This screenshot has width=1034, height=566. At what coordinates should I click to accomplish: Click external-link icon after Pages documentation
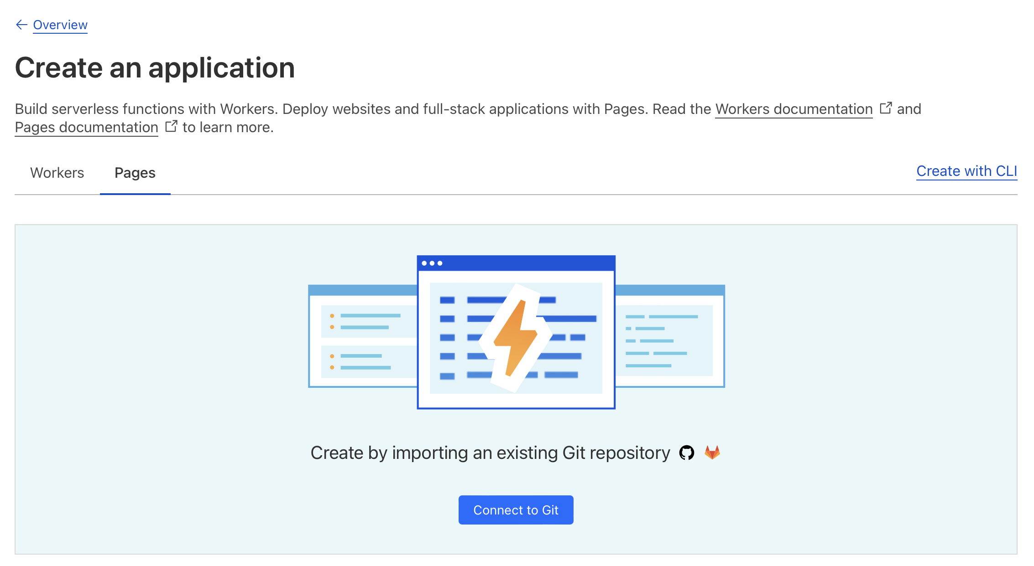(171, 126)
